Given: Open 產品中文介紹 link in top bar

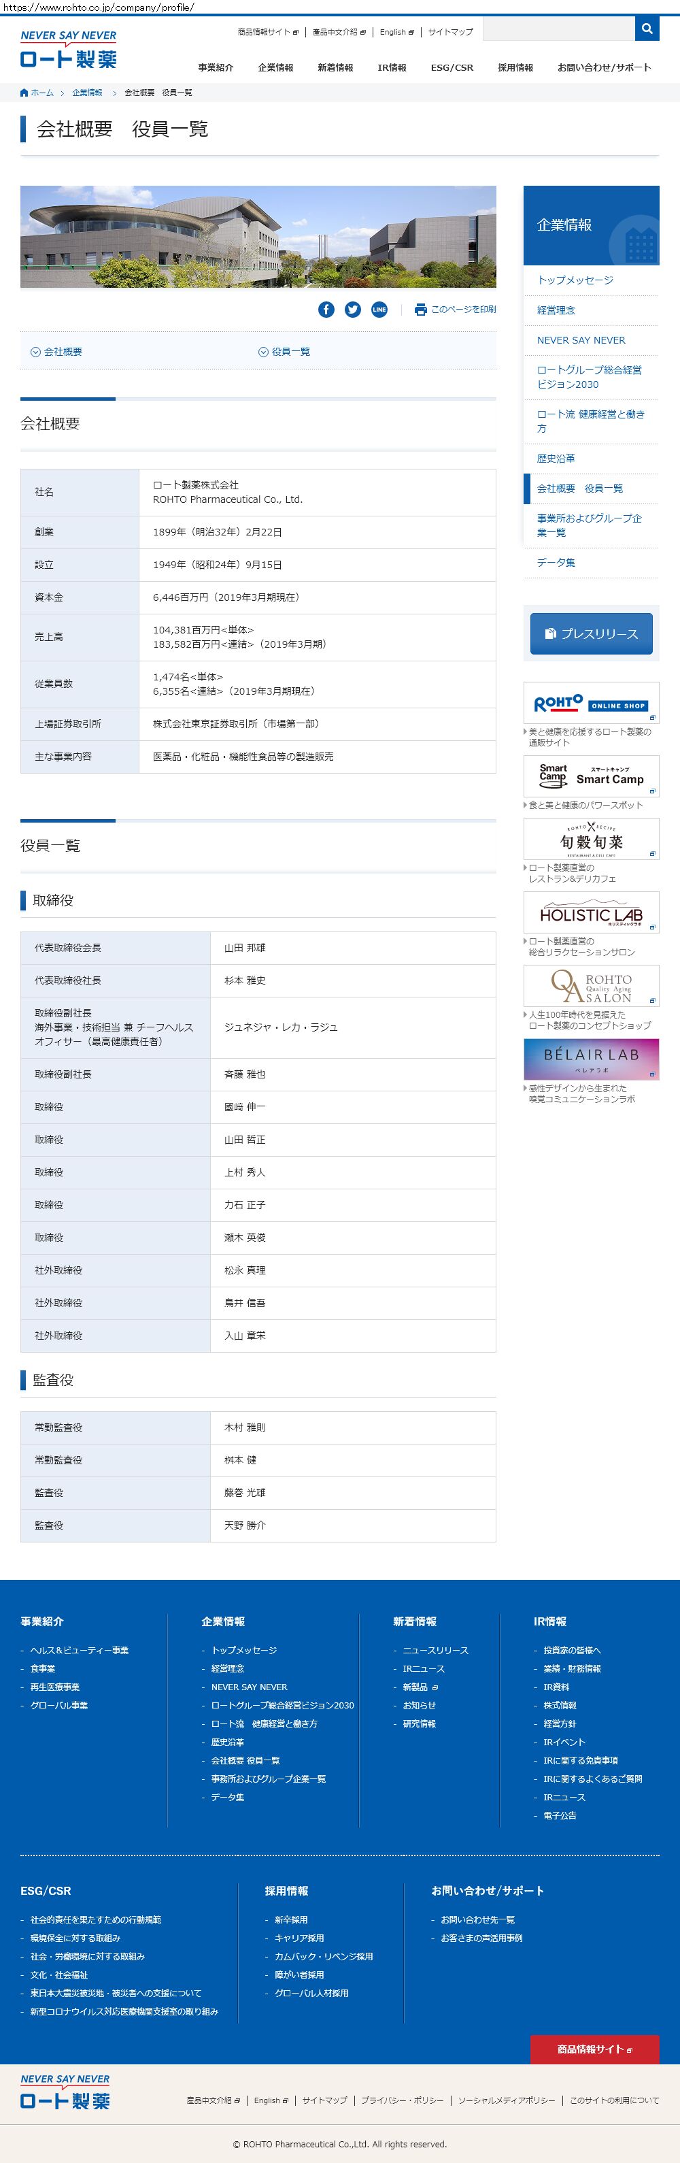Looking at the screenshot, I should [x=339, y=32].
